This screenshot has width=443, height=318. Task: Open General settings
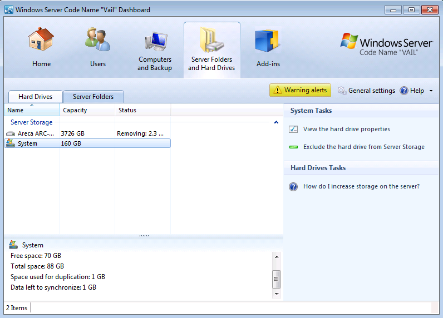pos(372,91)
